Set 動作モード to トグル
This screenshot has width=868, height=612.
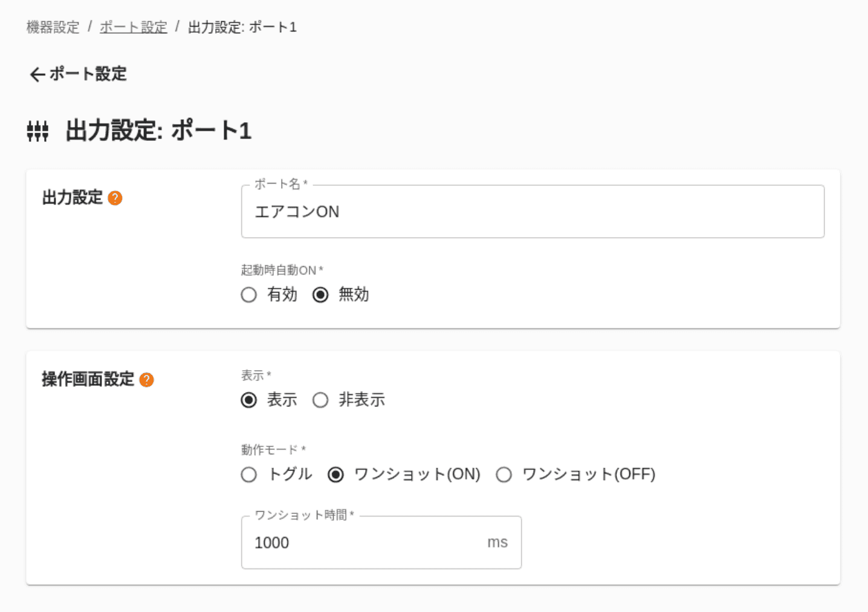point(249,475)
